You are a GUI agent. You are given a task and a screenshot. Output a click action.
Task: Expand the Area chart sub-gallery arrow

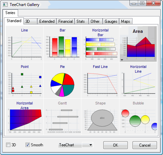point(122,60)
